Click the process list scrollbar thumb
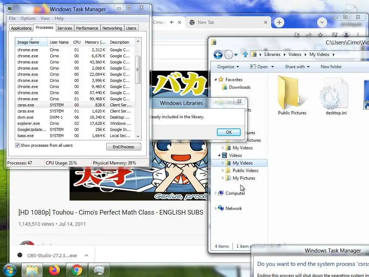This screenshot has width=369, height=277. click(138, 70)
